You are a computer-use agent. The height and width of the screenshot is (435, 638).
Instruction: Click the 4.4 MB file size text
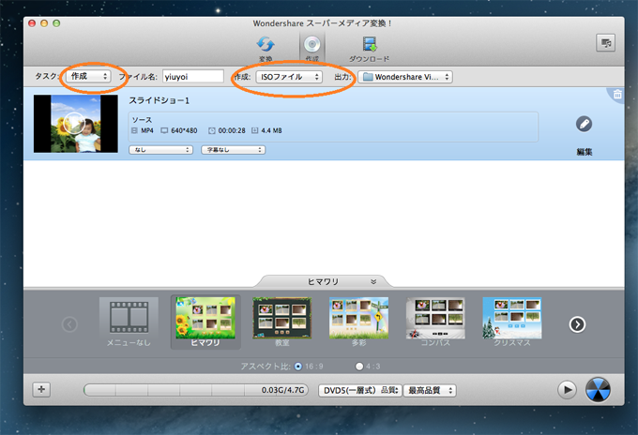tap(271, 130)
